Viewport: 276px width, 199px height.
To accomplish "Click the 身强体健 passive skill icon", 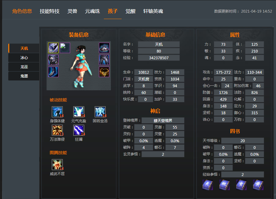I will (x=57, y=112).
